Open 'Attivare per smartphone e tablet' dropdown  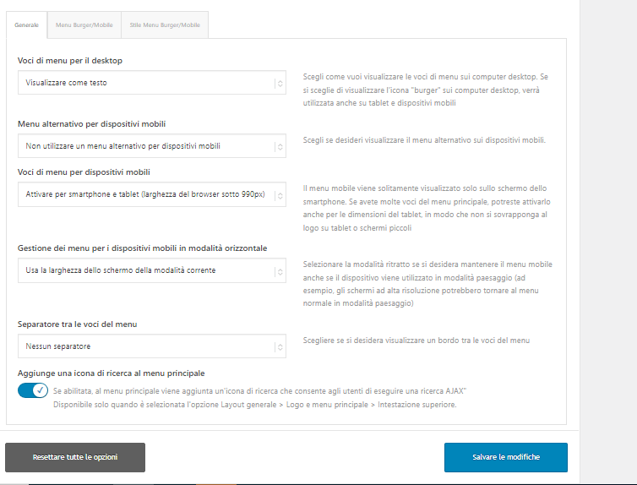tap(152, 194)
